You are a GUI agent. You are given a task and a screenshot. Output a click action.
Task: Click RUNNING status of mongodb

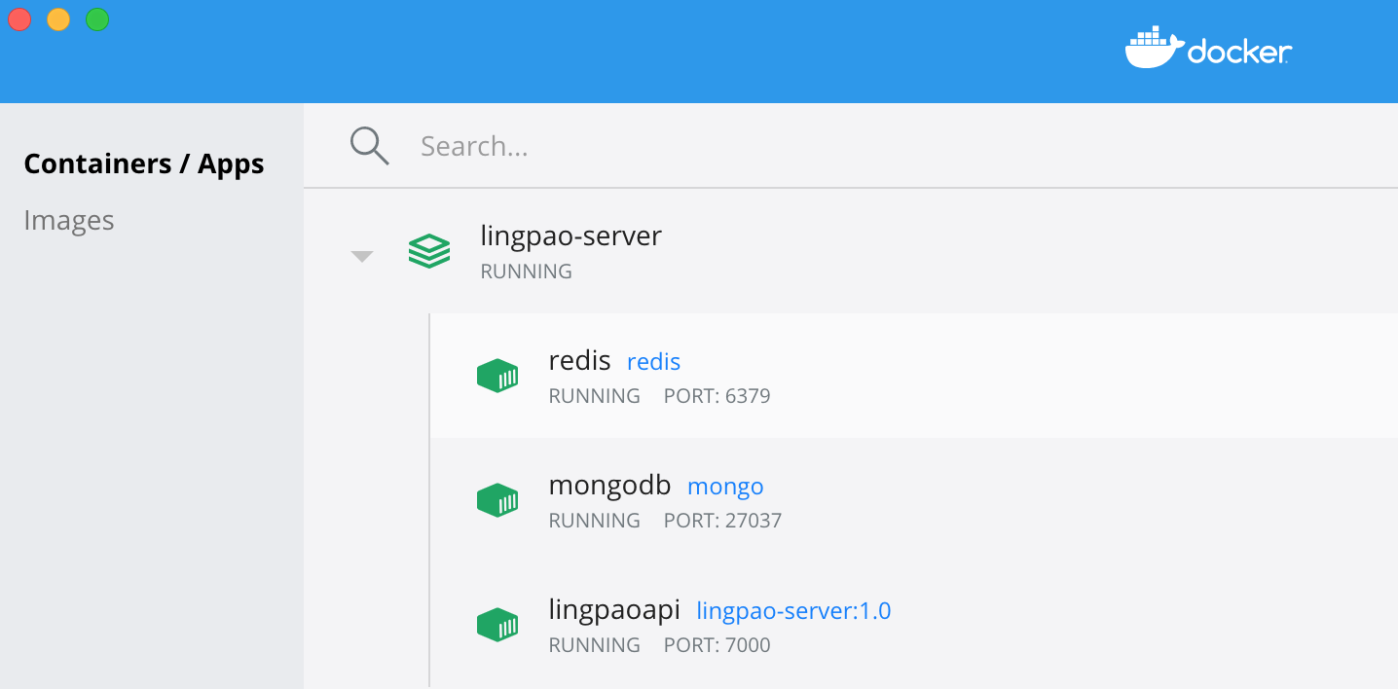[x=595, y=521]
